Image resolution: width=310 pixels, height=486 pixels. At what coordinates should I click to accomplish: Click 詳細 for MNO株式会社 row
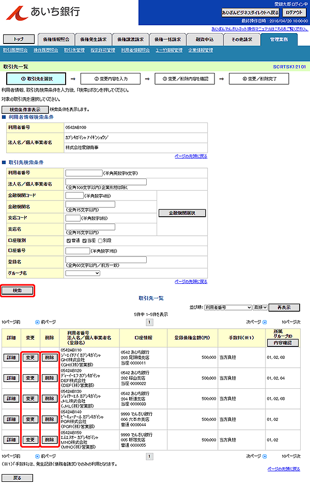(11, 440)
